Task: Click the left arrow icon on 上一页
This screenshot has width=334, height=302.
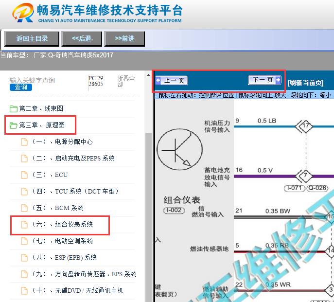Action: [x=158, y=81]
